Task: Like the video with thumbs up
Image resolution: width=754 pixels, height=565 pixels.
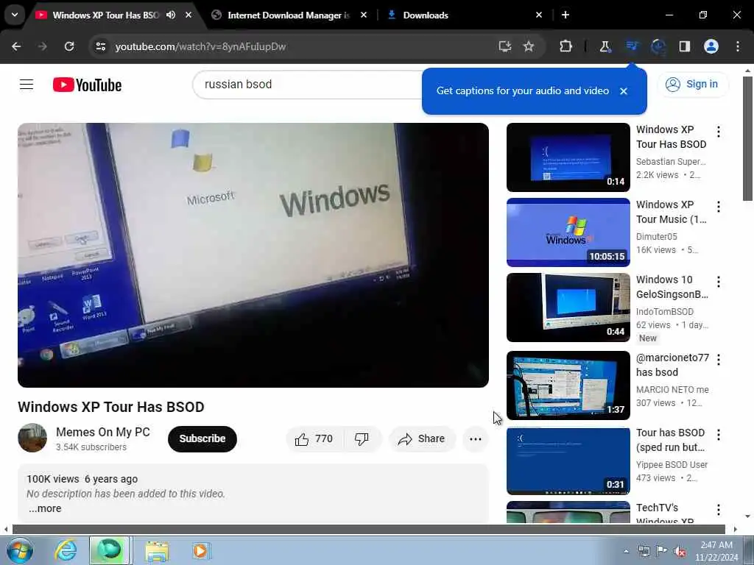Action: click(314, 438)
